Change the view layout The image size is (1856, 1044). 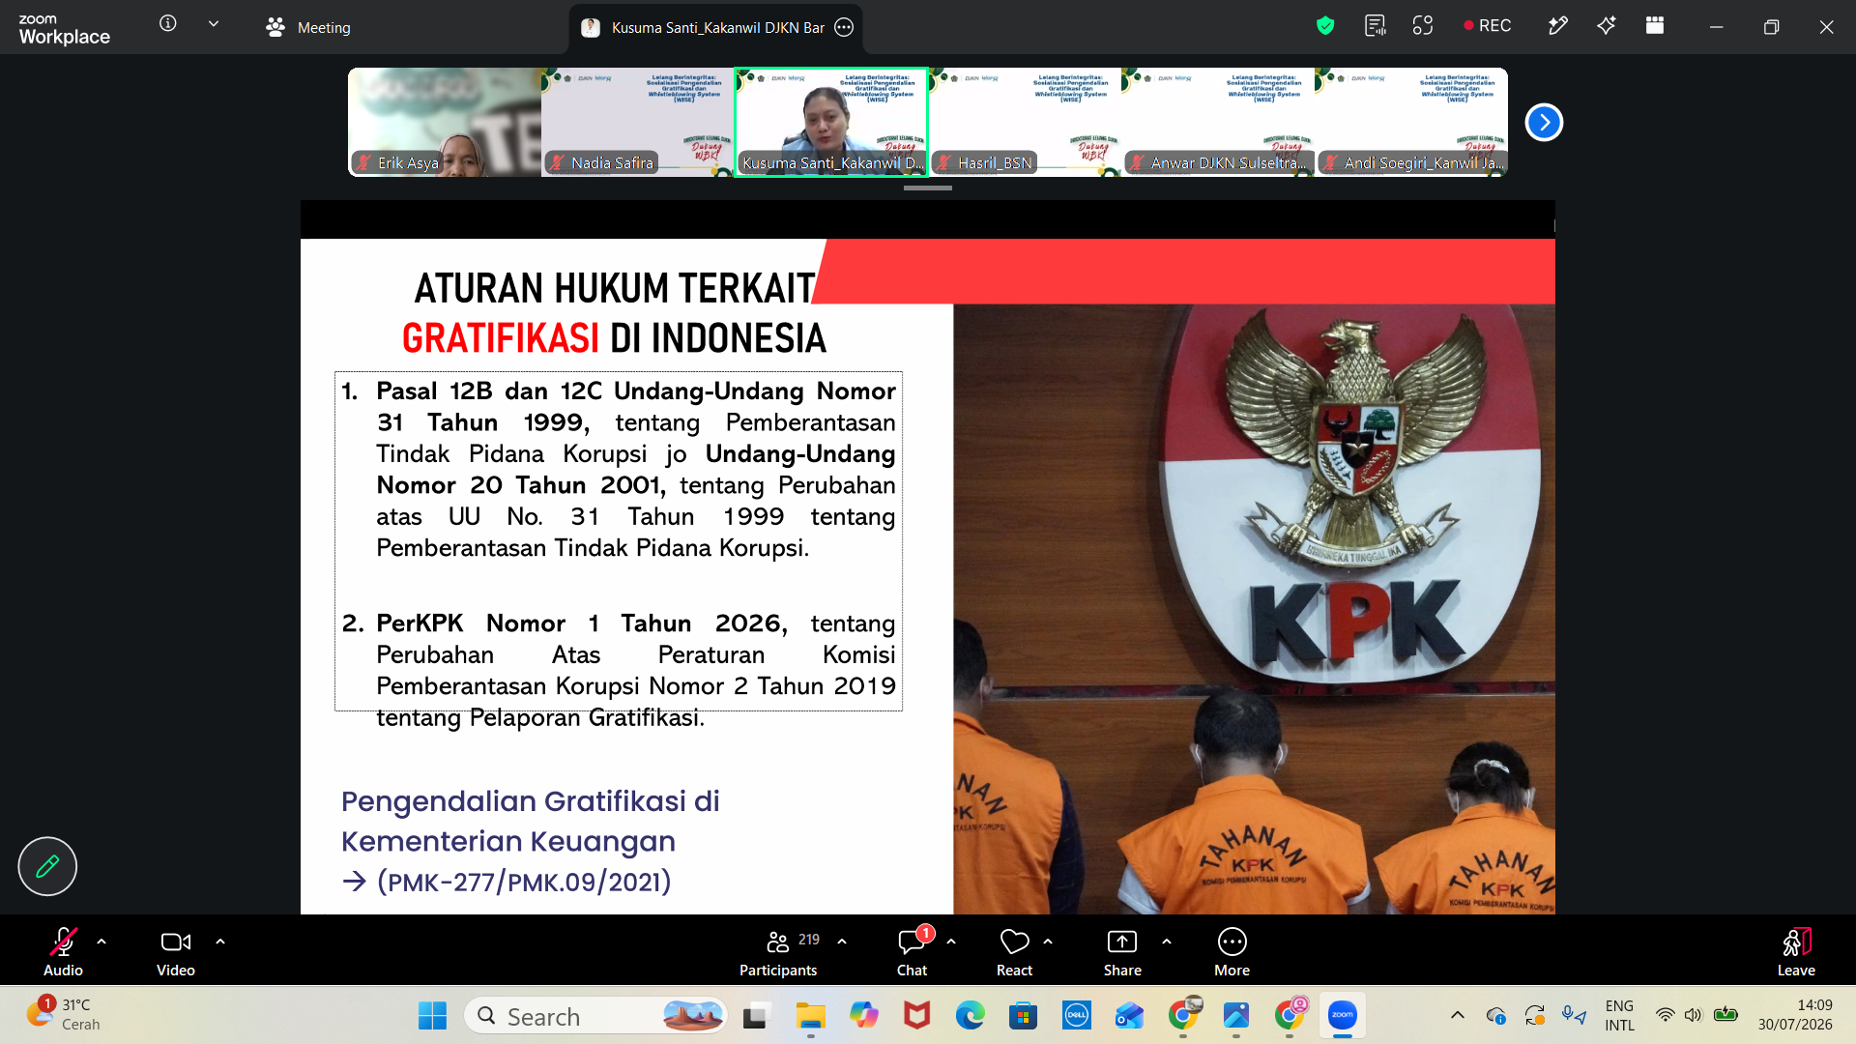1655,26
